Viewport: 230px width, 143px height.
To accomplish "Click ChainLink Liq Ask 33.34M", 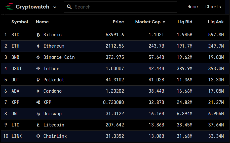I will tap(216, 136).
